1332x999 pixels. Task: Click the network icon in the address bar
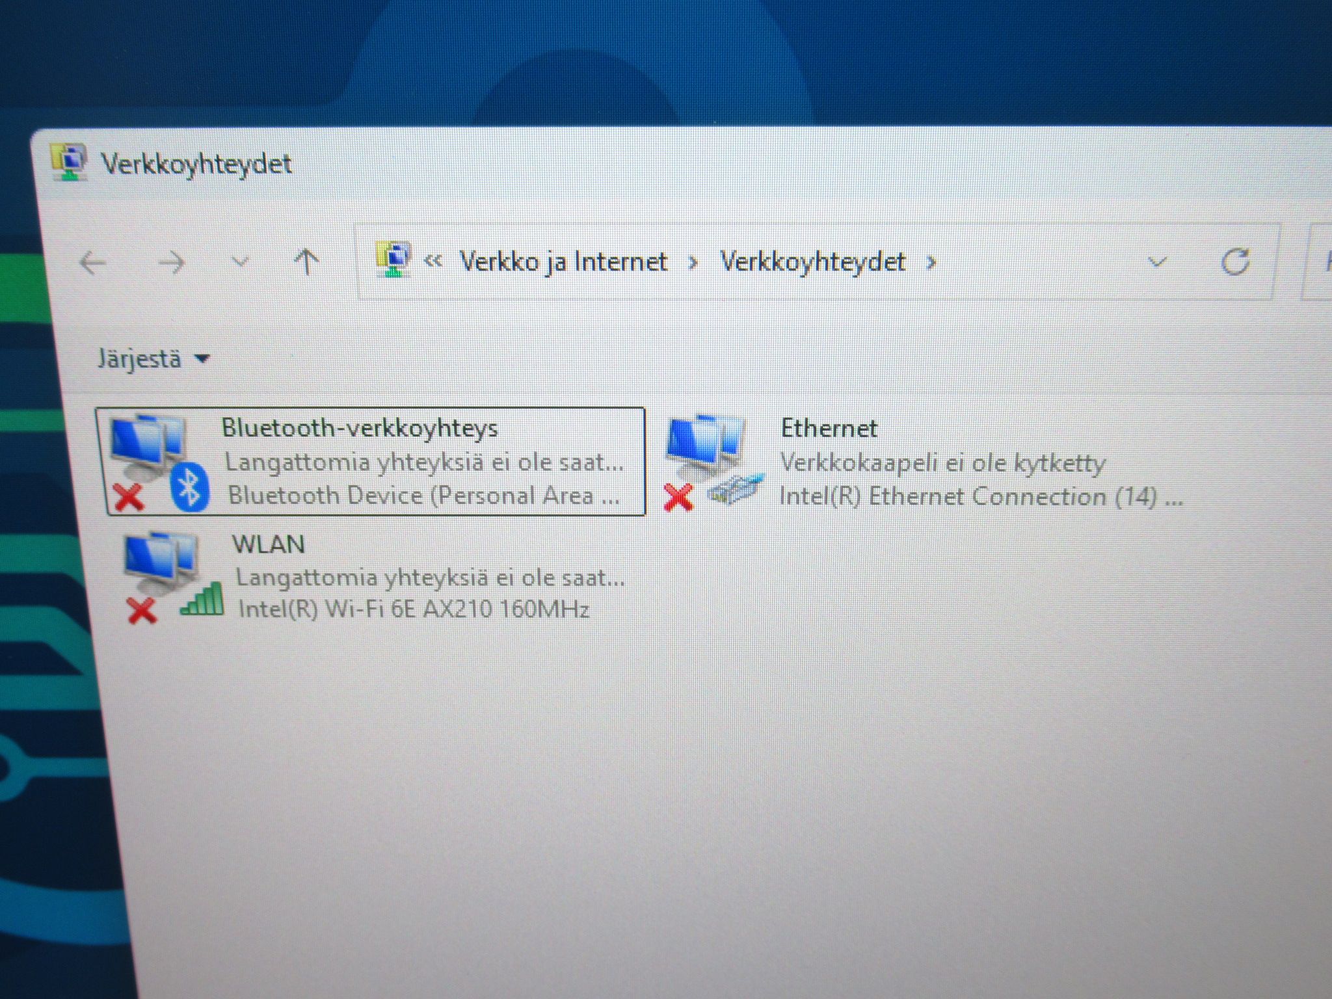[x=393, y=259]
